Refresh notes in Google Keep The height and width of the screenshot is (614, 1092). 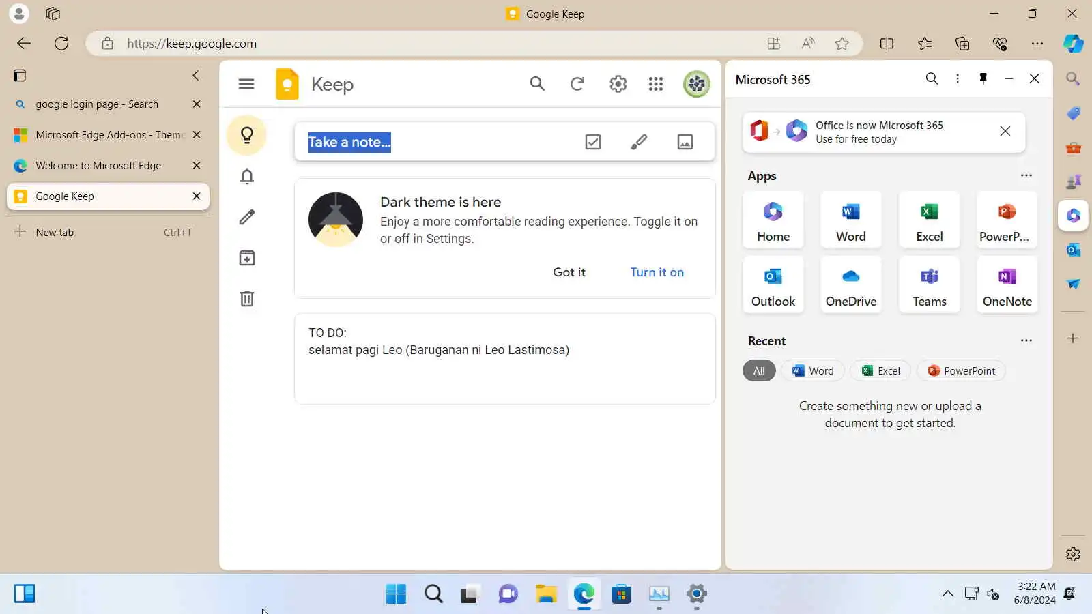pyautogui.click(x=577, y=84)
